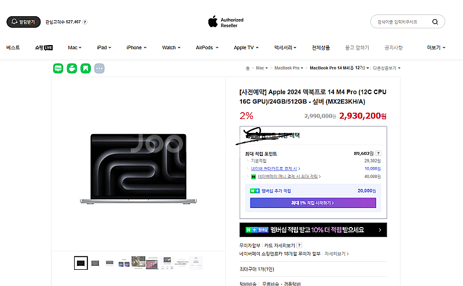
Task: Click the main MacBook Pro product image
Action: coord(138,168)
